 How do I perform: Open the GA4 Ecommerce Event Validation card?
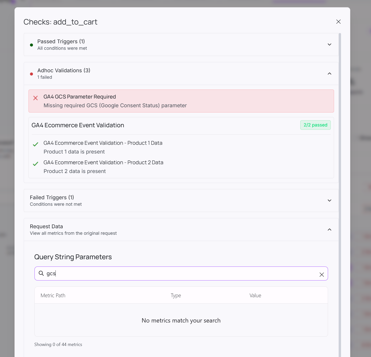[x=78, y=125]
